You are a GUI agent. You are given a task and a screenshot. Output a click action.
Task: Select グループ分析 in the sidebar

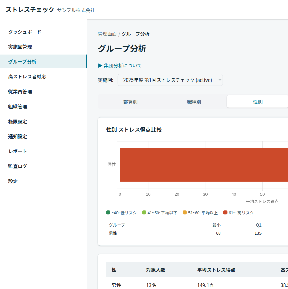[22, 62]
